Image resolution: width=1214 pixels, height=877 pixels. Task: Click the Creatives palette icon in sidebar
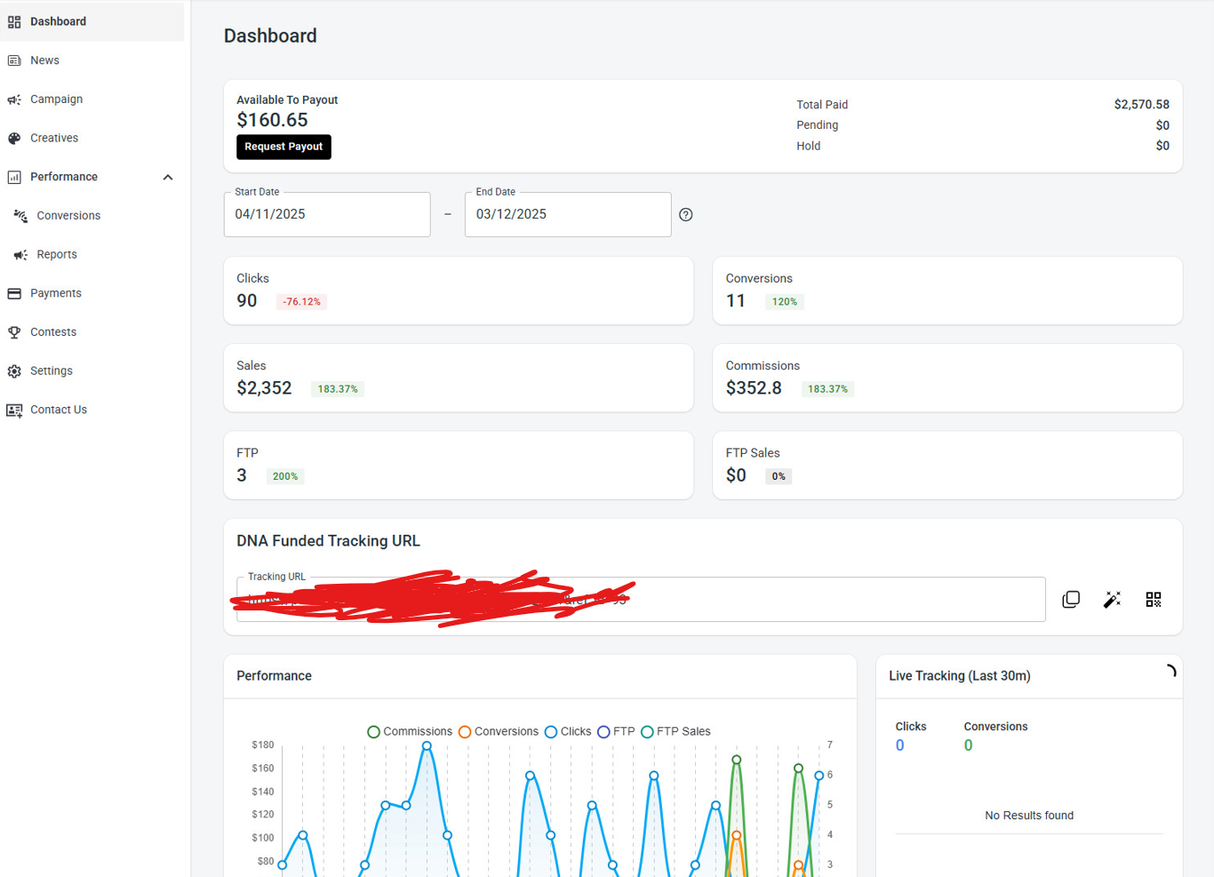[x=14, y=139]
